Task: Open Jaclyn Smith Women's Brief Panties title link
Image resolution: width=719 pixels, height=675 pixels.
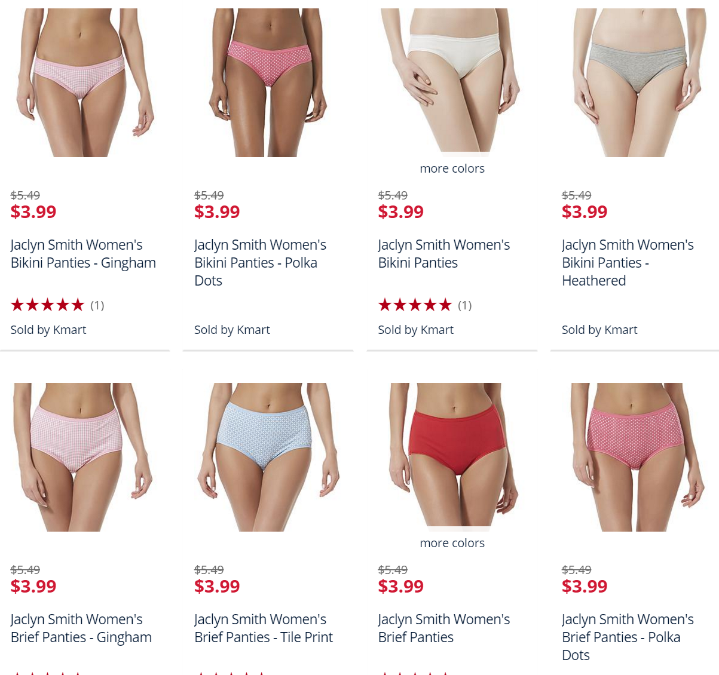Action: (x=443, y=628)
